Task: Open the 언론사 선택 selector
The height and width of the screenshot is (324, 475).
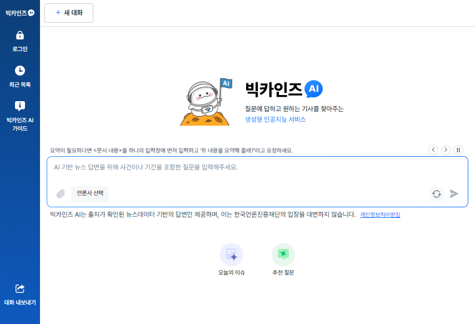Action: (90, 193)
